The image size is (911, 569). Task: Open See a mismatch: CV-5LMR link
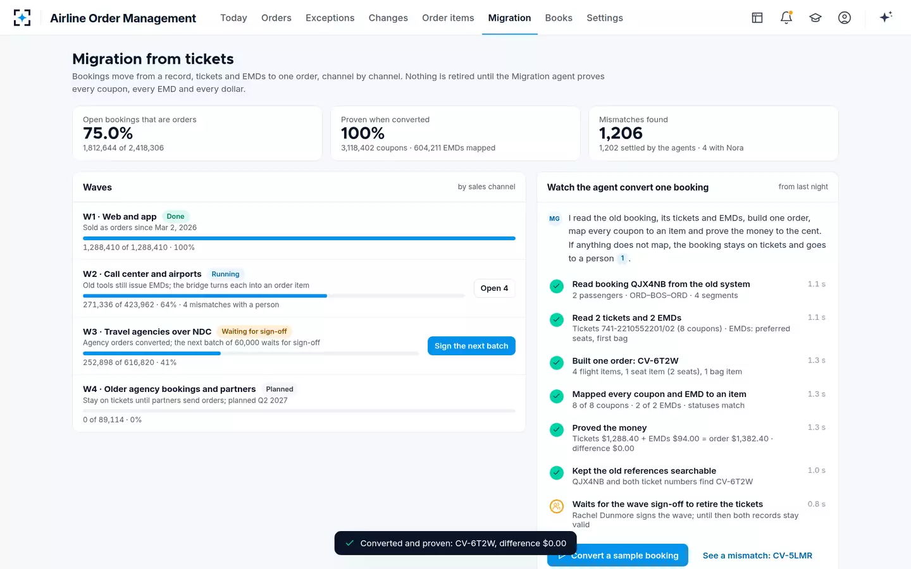click(757, 556)
